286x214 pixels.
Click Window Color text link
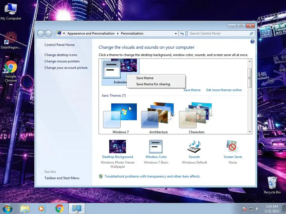156,157
